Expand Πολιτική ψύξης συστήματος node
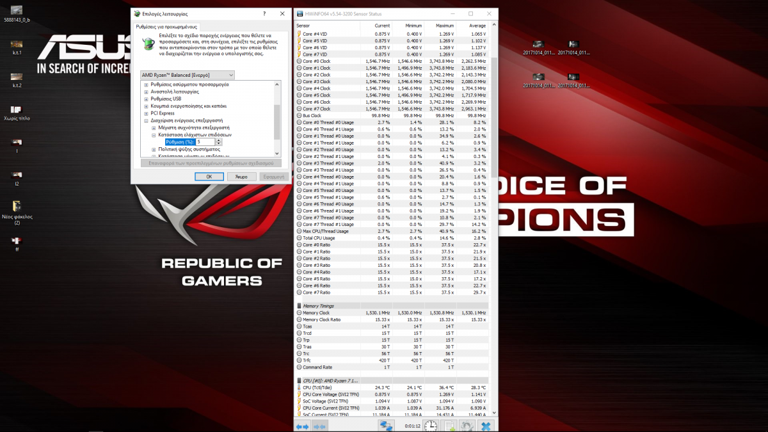Image resolution: width=768 pixels, height=432 pixels. tap(154, 149)
